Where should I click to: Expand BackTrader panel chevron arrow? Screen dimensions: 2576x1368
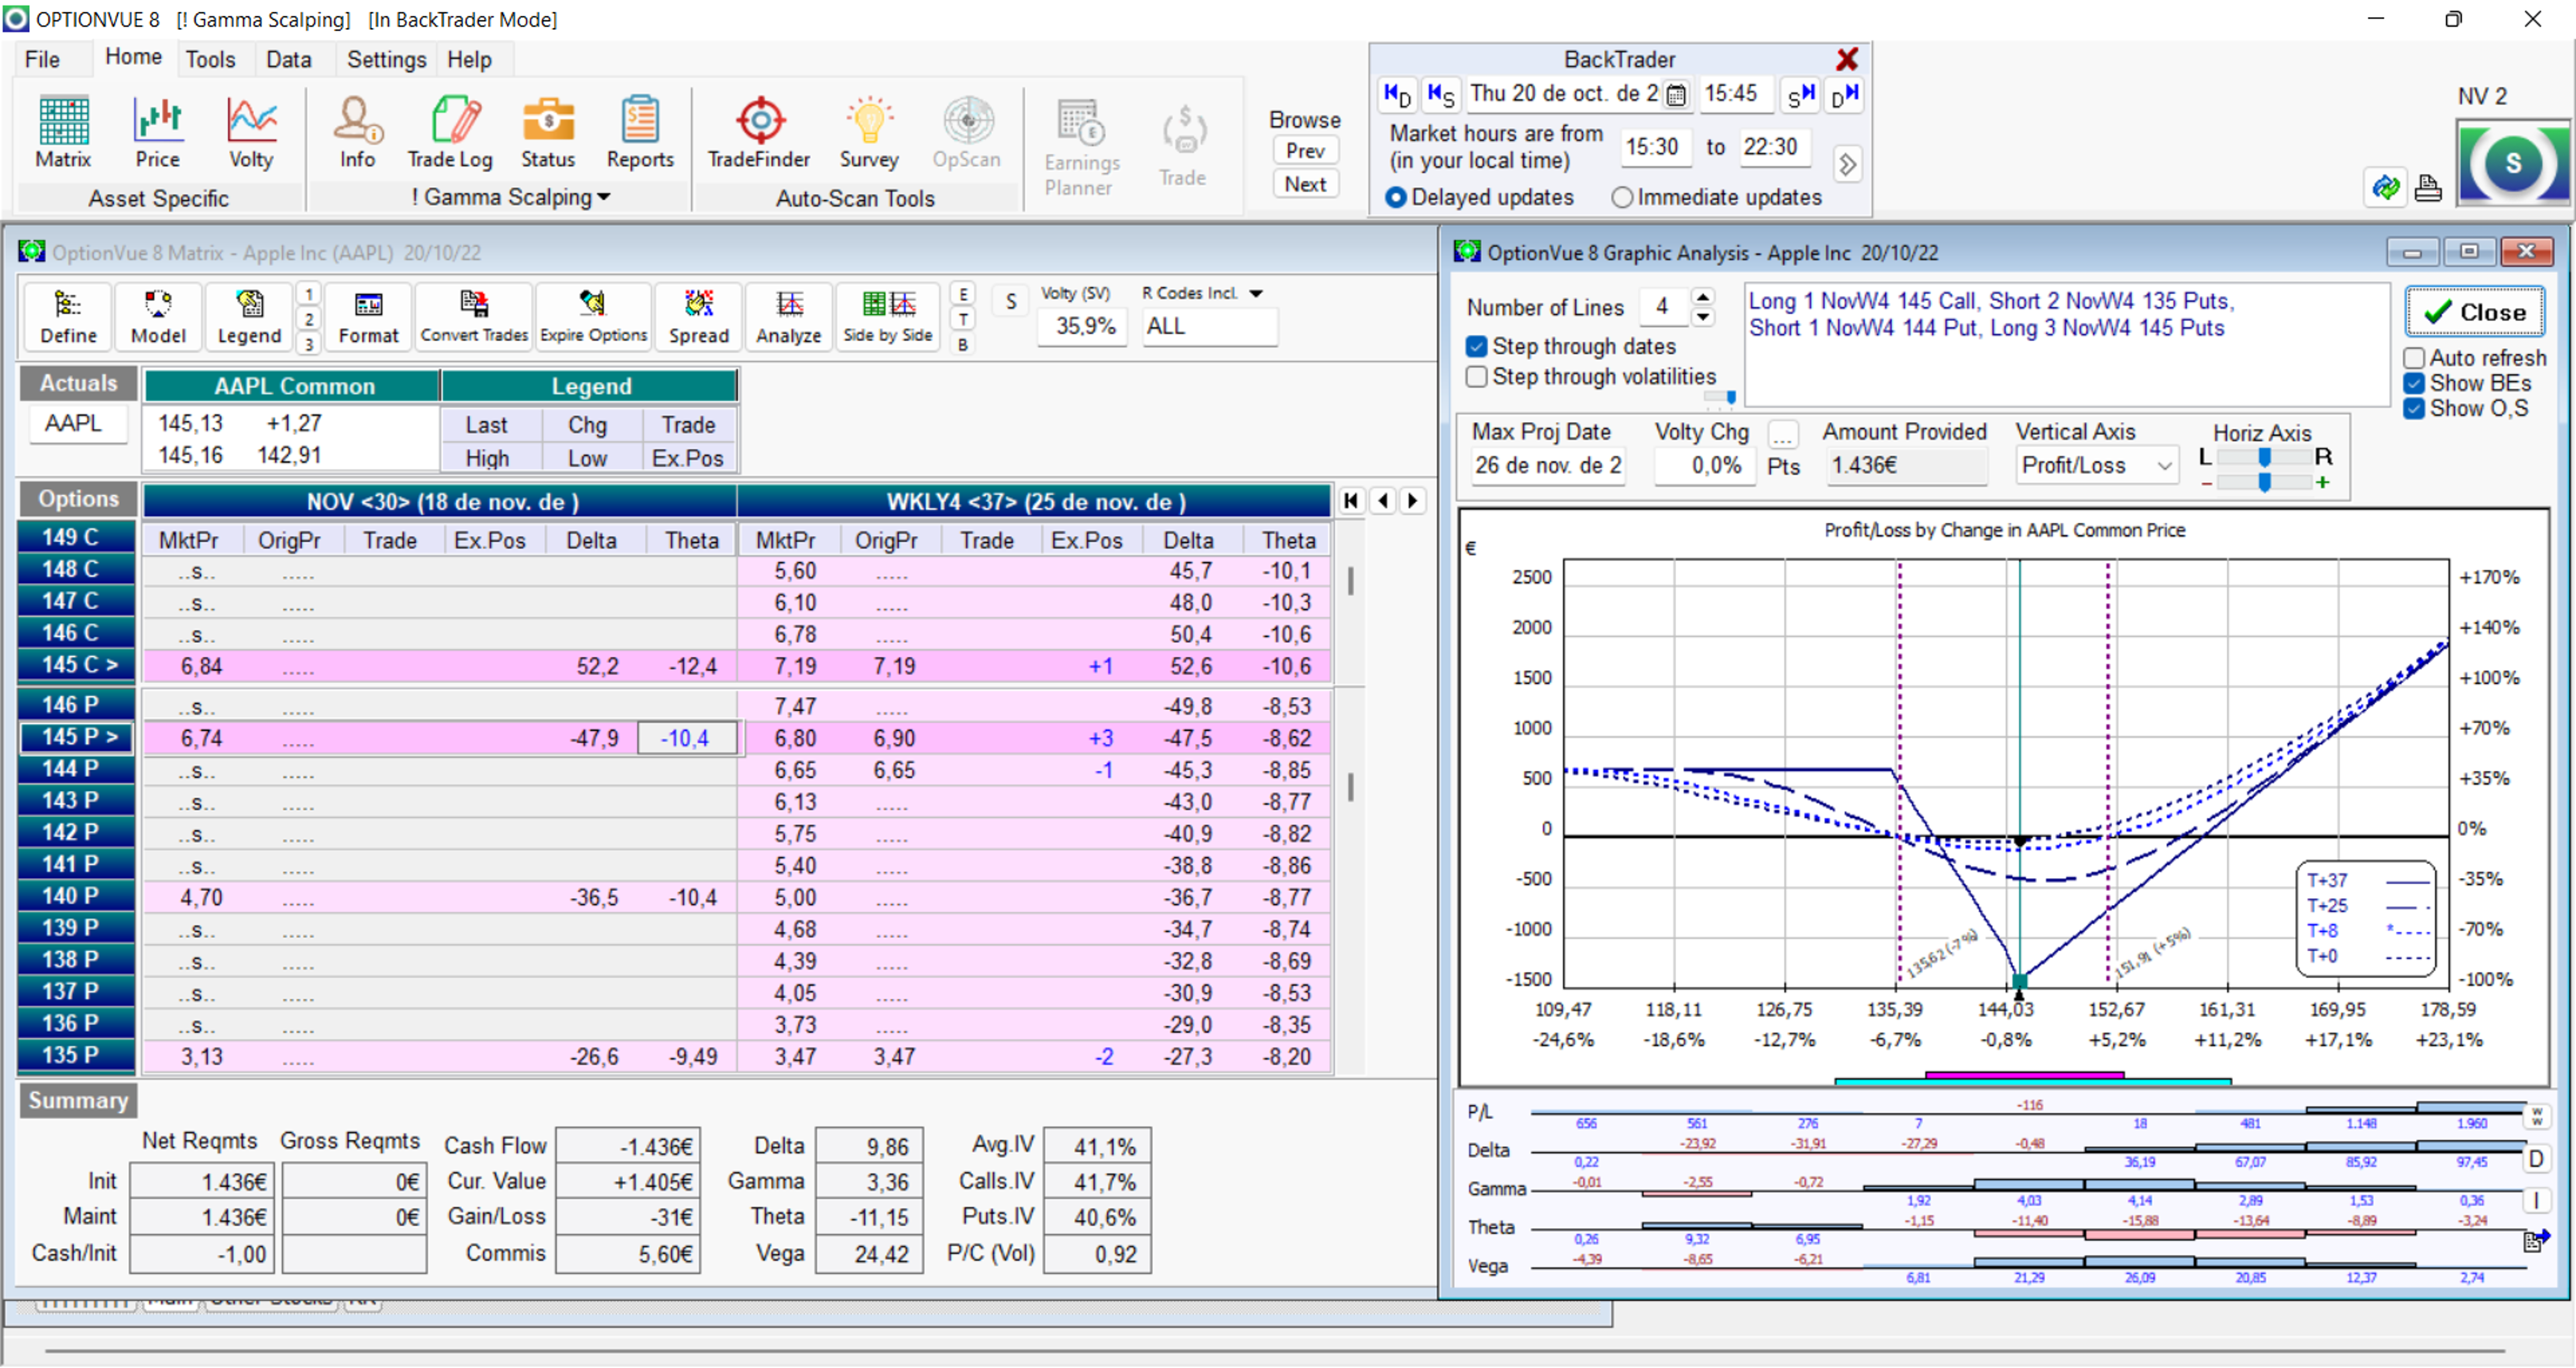[x=1848, y=164]
